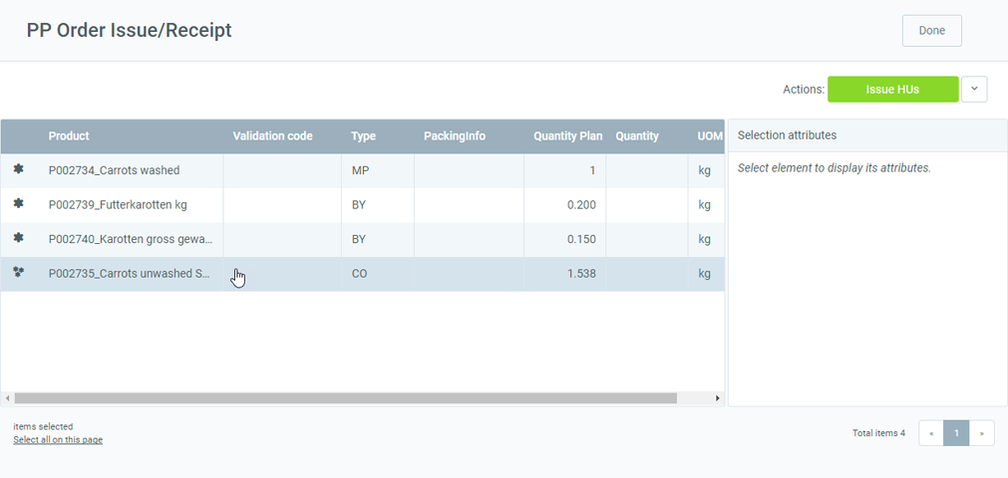Viewport: 1008px width, 478px height.
Task: Click the scrollbar left arrow
Action: pyautogui.click(x=7, y=398)
